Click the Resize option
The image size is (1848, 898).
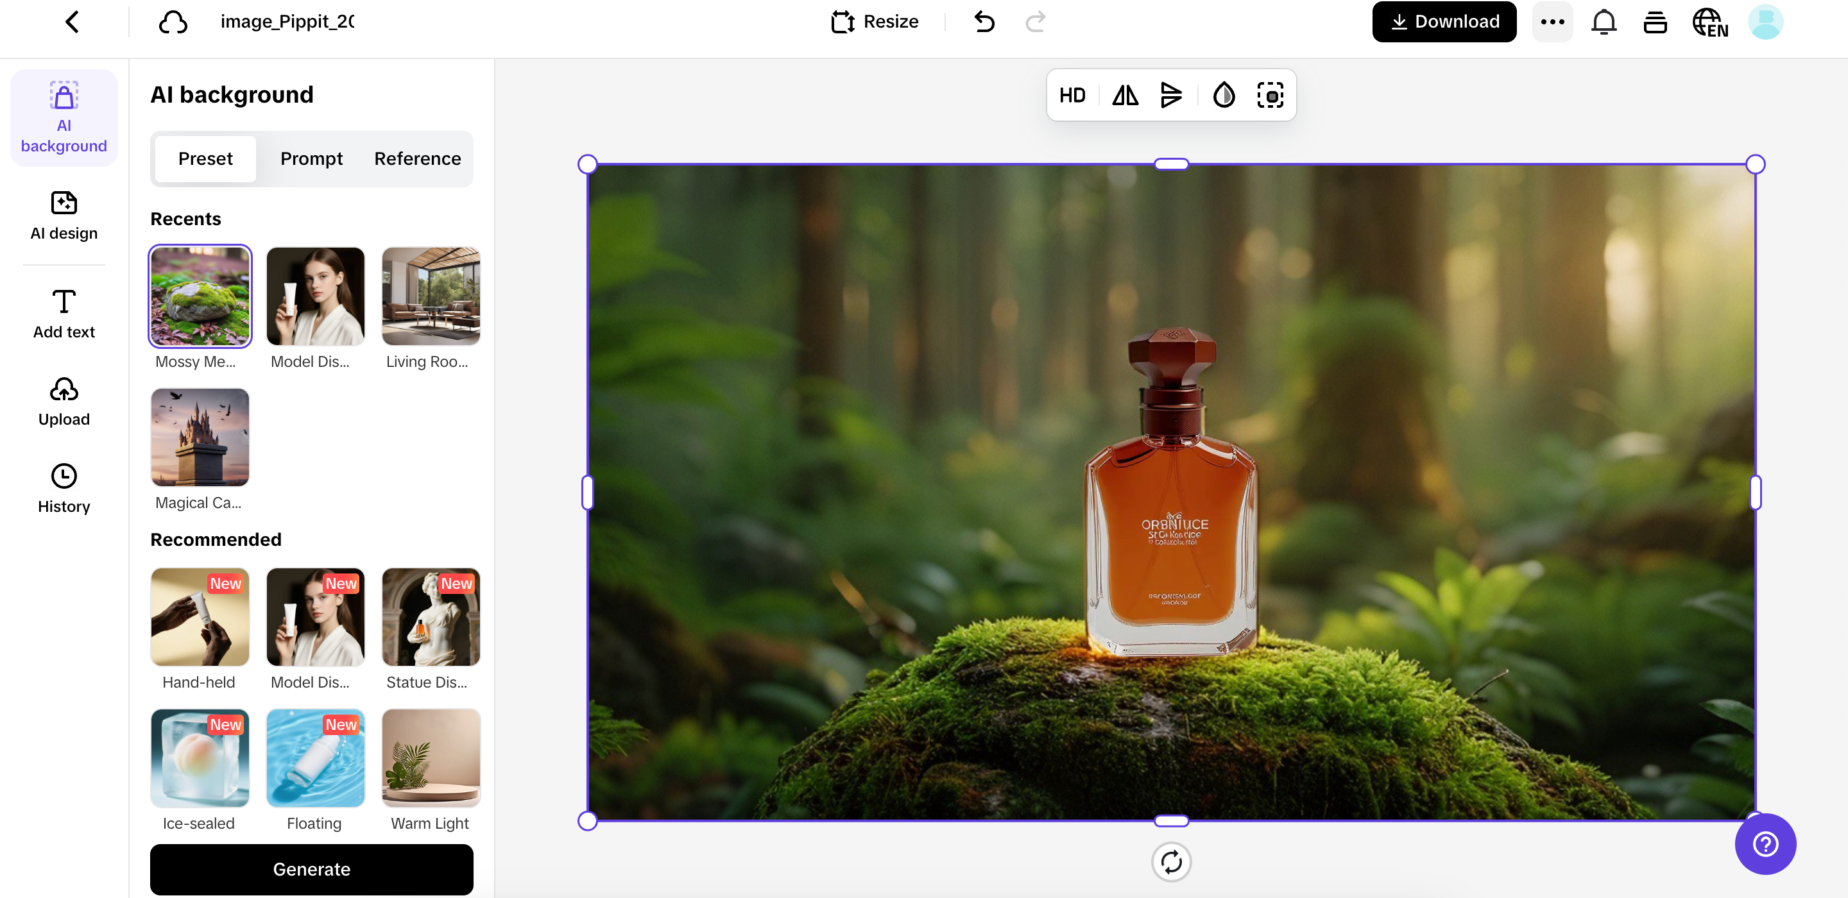click(875, 22)
